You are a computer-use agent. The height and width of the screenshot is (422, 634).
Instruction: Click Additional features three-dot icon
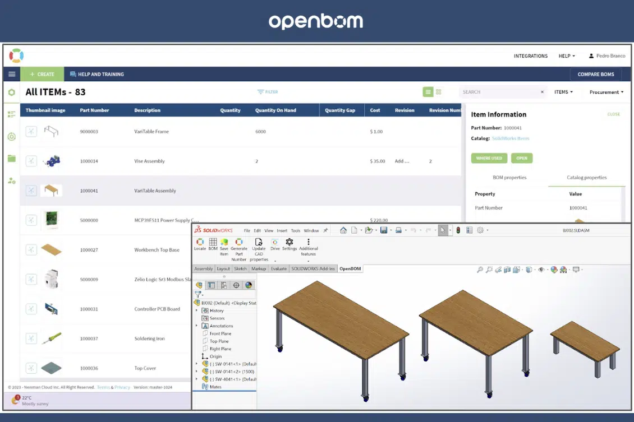click(309, 242)
